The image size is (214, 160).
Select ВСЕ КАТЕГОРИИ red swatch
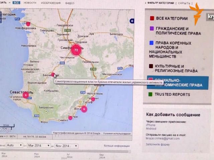point(152,18)
